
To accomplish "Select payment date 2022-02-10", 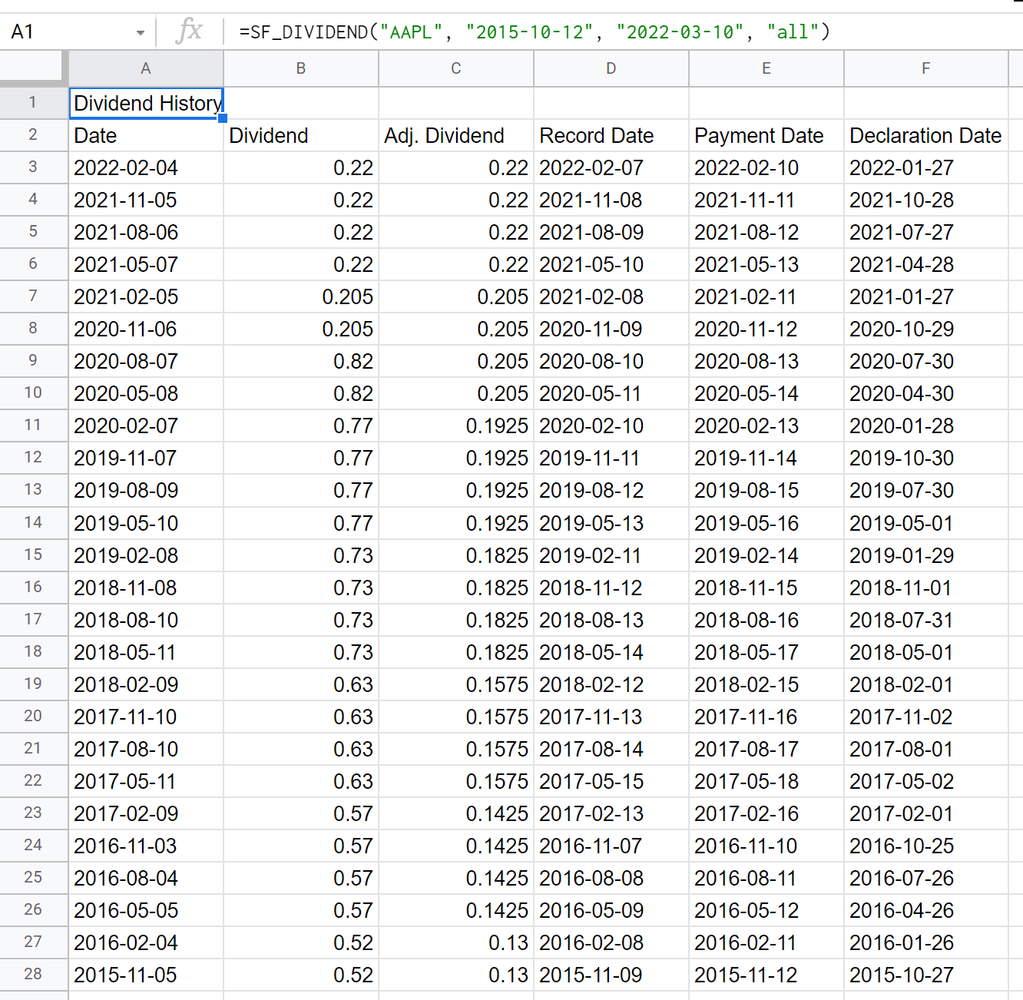I will 766,167.
